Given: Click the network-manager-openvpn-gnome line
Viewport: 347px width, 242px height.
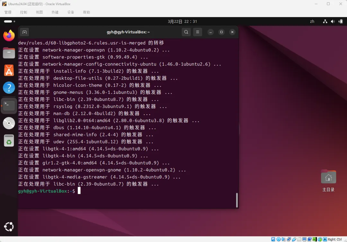Looking at the screenshot, I should [x=102, y=170].
